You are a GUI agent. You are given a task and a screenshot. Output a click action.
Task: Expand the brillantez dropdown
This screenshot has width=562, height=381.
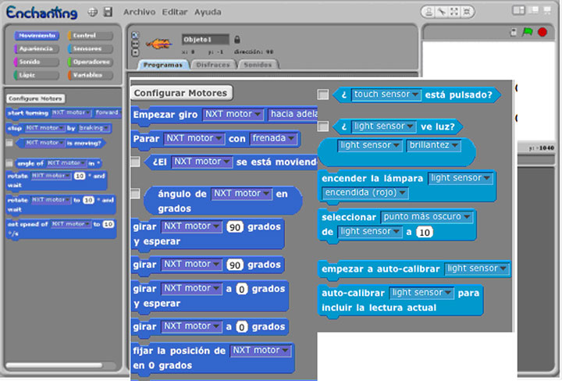[x=433, y=145]
